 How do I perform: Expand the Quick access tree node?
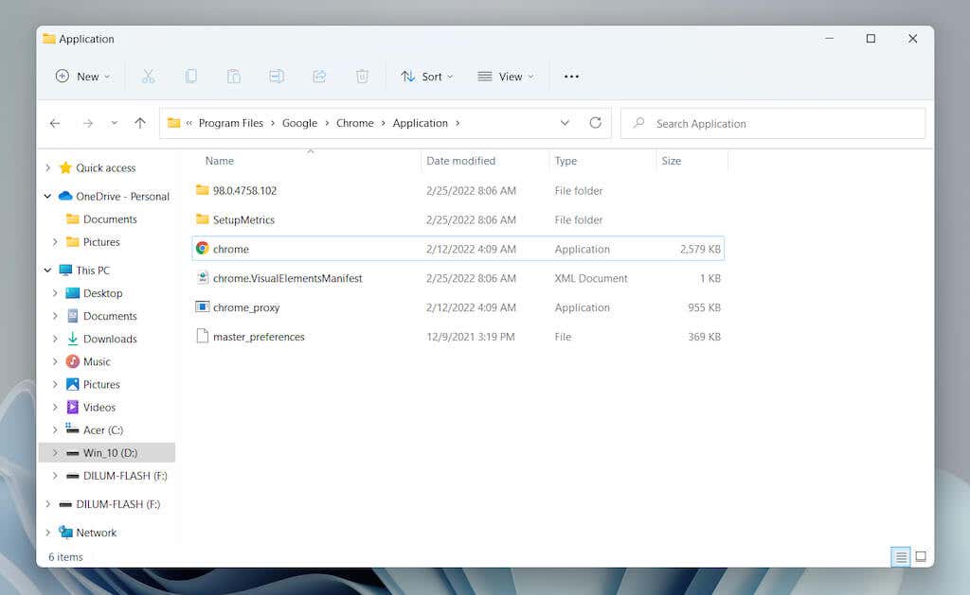pyautogui.click(x=48, y=168)
